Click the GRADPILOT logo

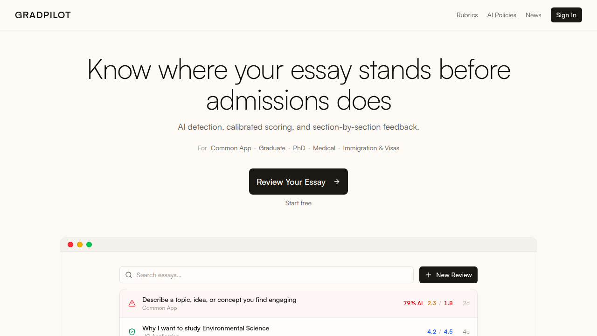click(43, 15)
